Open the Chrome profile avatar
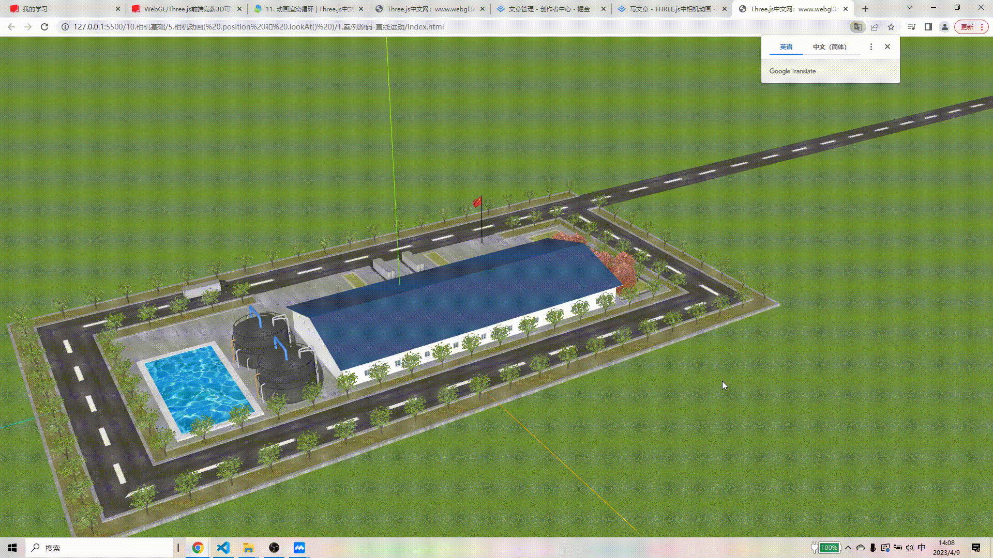993x558 pixels. pyautogui.click(x=945, y=27)
